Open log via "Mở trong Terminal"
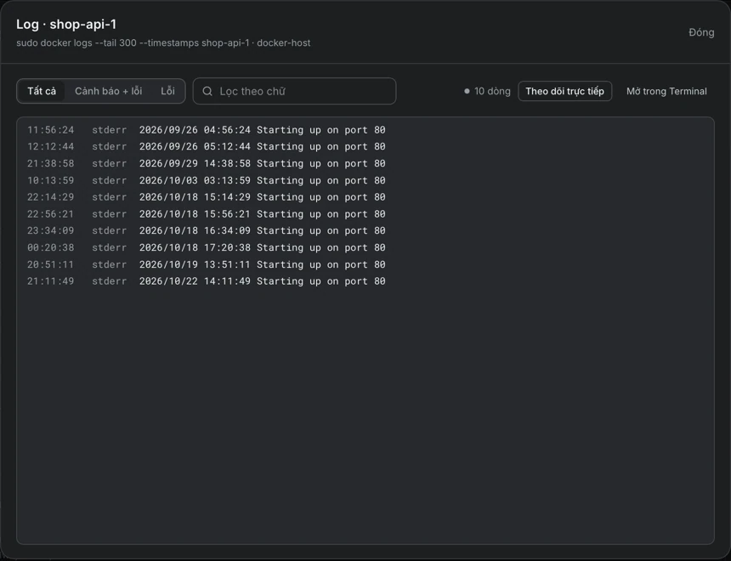The width and height of the screenshot is (731, 561). point(666,91)
